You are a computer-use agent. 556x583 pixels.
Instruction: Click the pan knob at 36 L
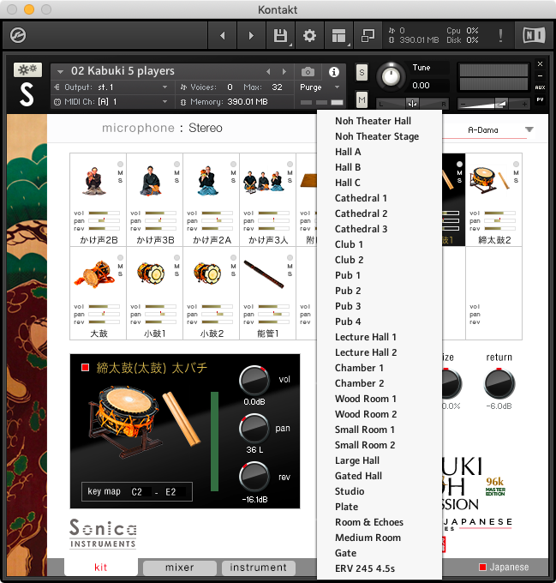coord(254,429)
